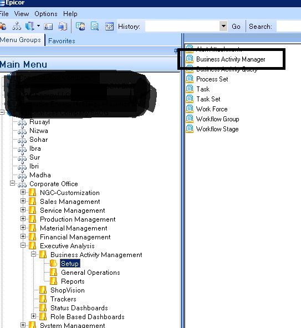
Task: Click the Financial Management folder icon
Action: pos(33,237)
